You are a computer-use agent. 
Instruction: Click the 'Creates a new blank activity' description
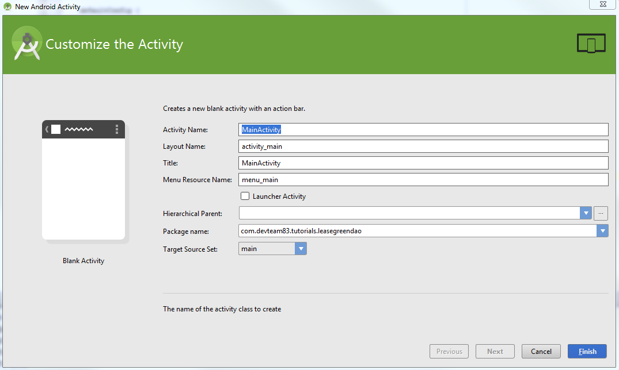click(x=234, y=109)
